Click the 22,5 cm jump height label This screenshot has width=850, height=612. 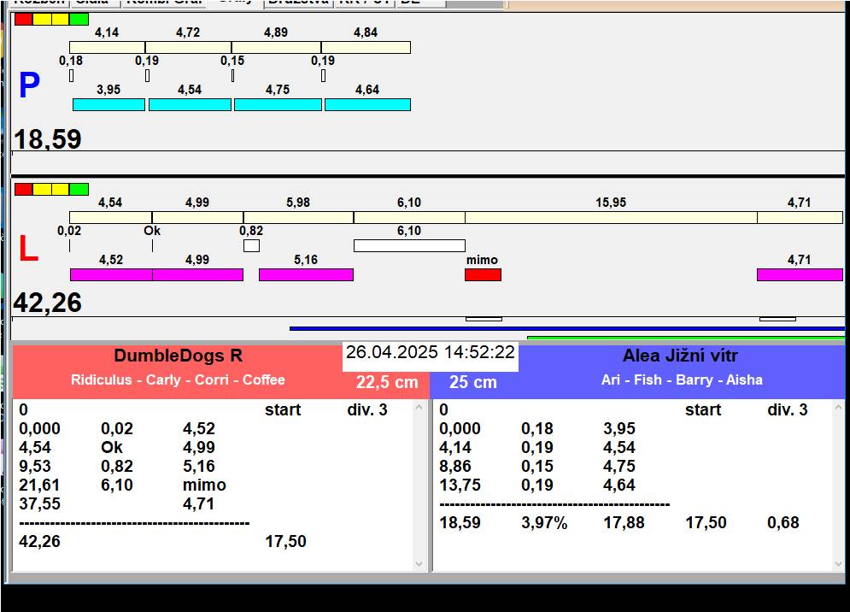click(387, 382)
